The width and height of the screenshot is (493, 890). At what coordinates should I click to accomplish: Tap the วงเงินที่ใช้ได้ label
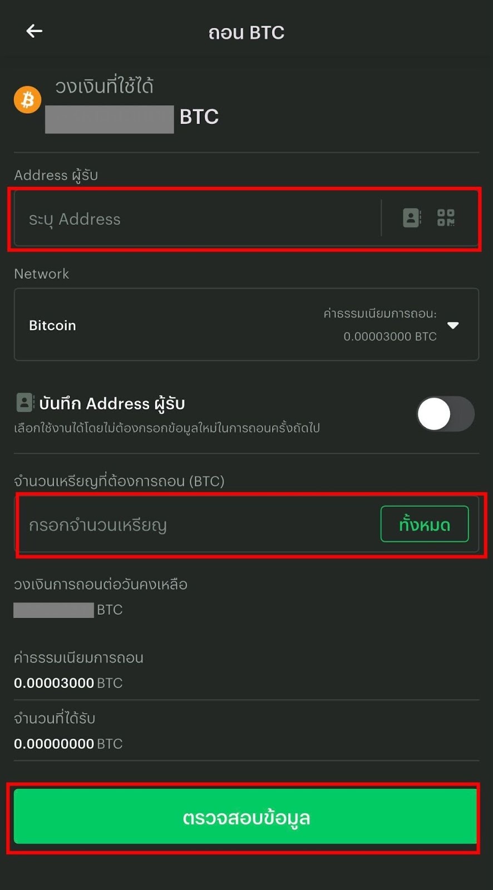coord(104,86)
